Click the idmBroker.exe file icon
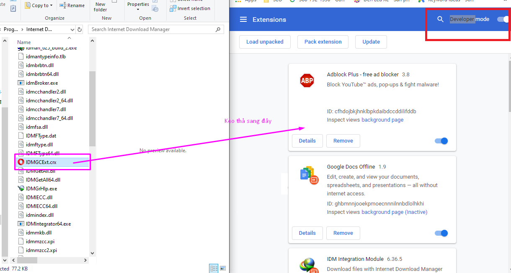511x273 pixels. (21, 83)
